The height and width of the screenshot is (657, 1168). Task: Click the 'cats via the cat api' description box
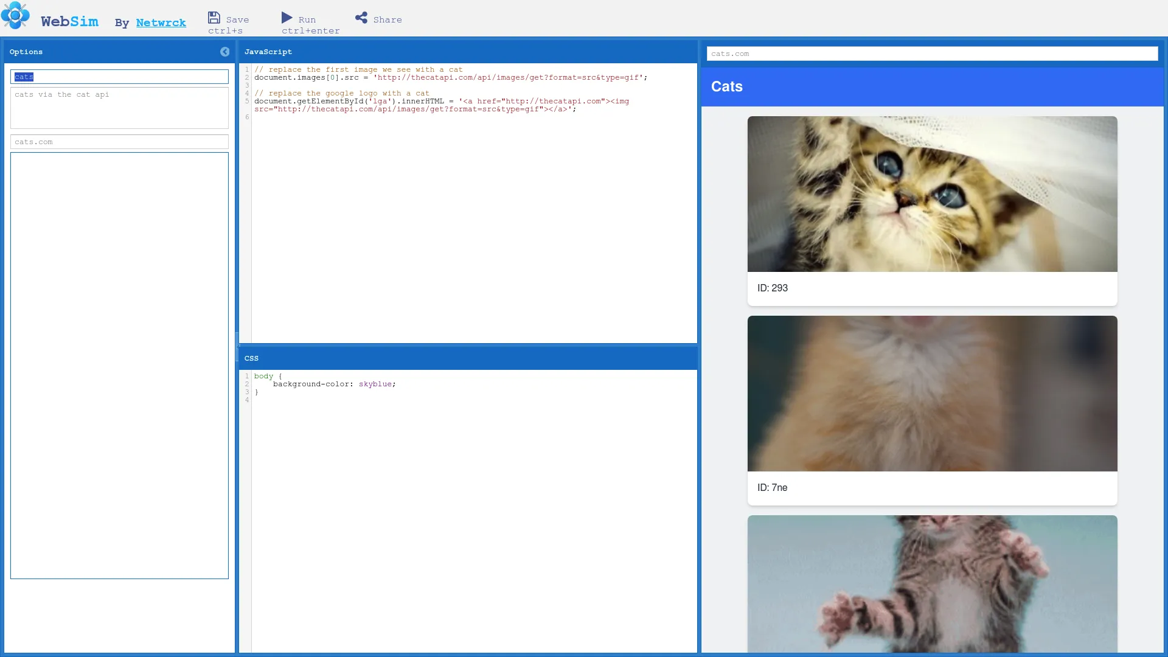[x=119, y=108]
